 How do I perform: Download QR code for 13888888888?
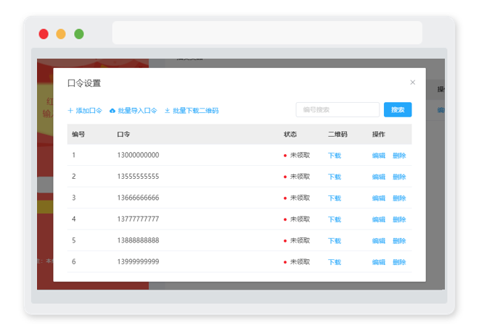pos(335,240)
